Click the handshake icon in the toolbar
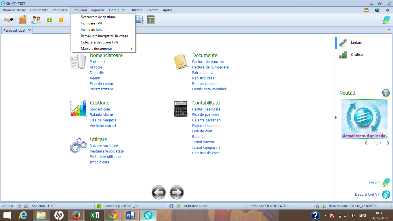 point(9,20)
